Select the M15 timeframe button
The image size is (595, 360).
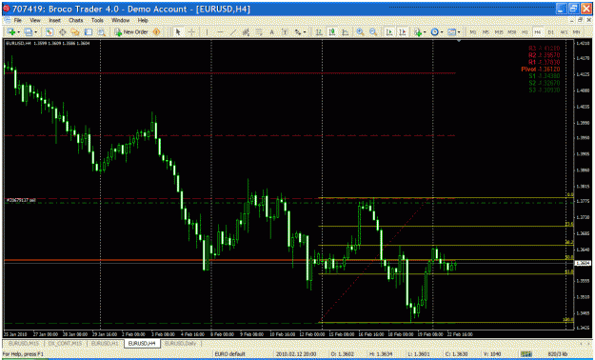click(499, 32)
